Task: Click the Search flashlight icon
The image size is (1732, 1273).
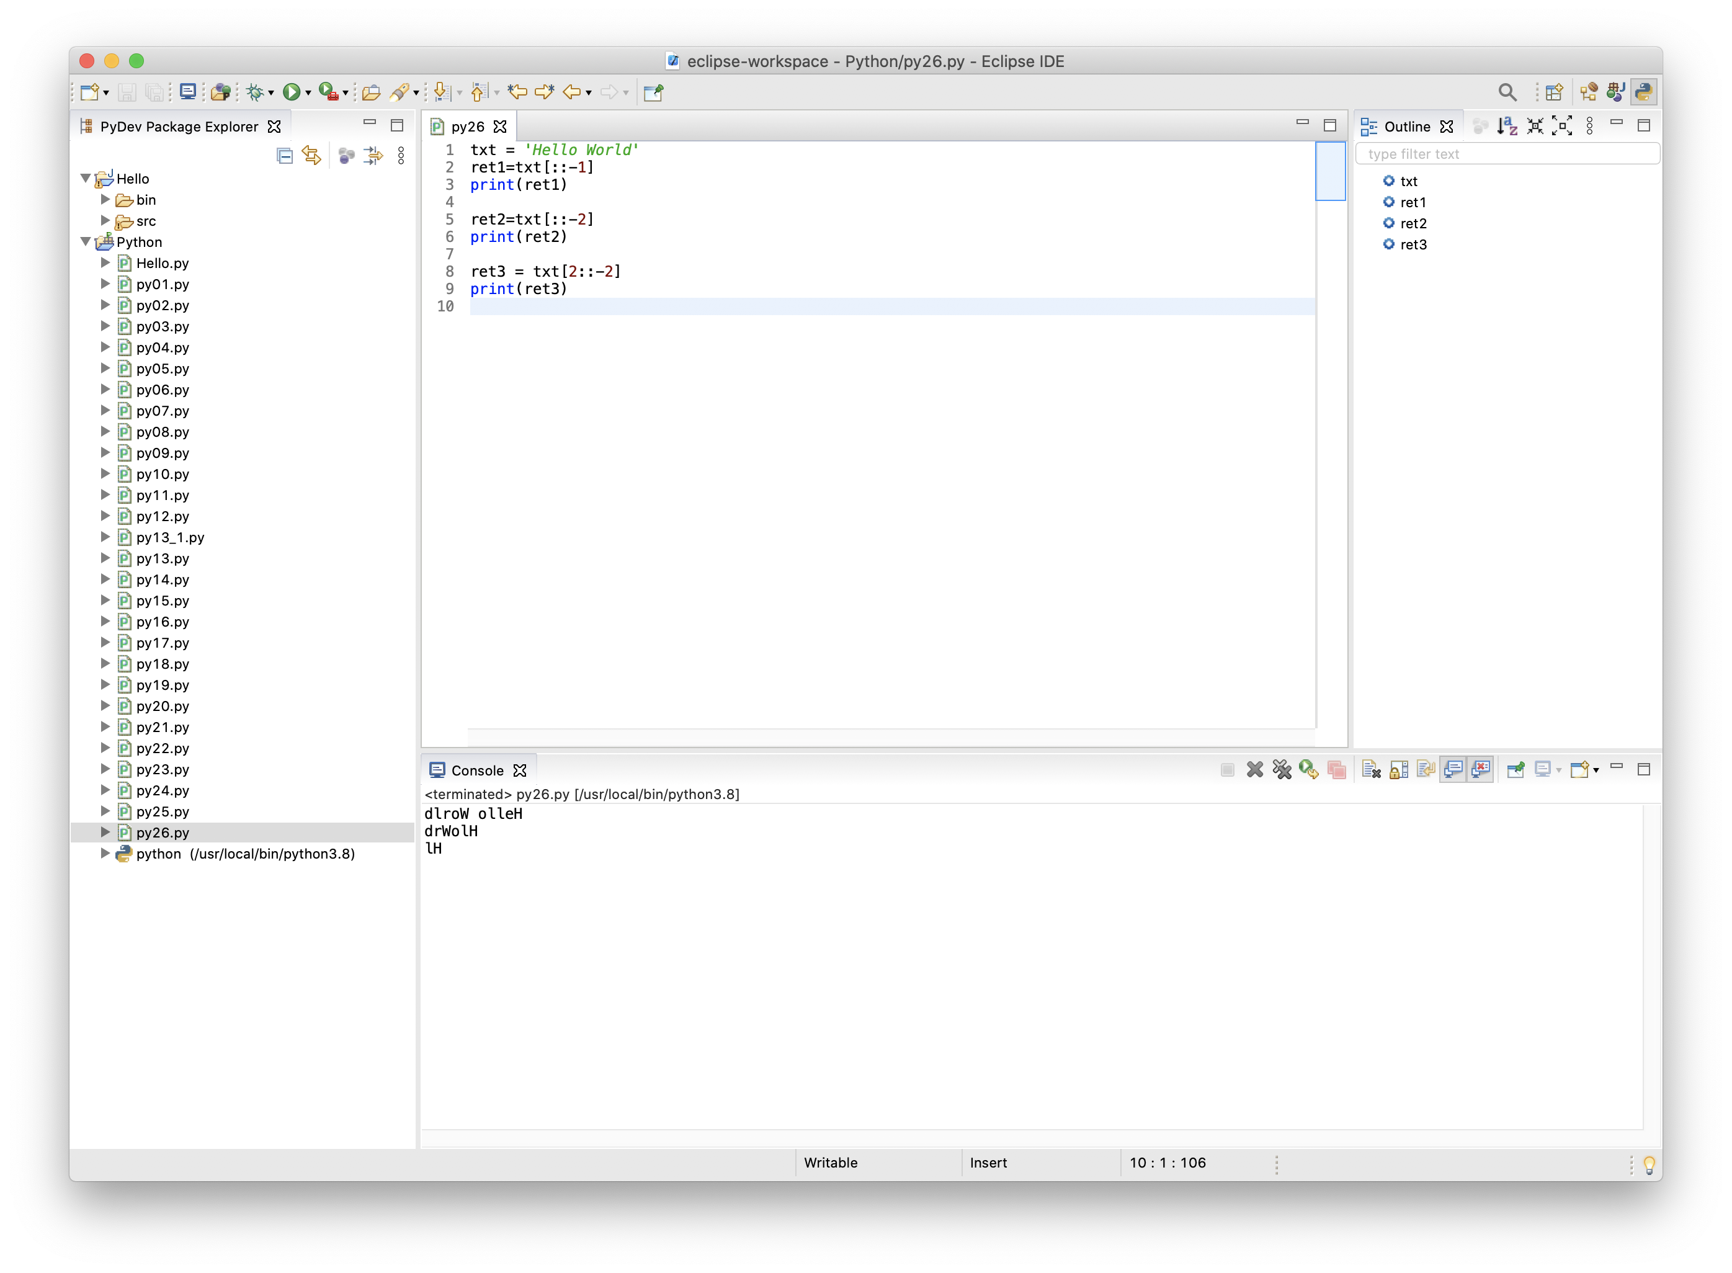Action: (399, 92)
